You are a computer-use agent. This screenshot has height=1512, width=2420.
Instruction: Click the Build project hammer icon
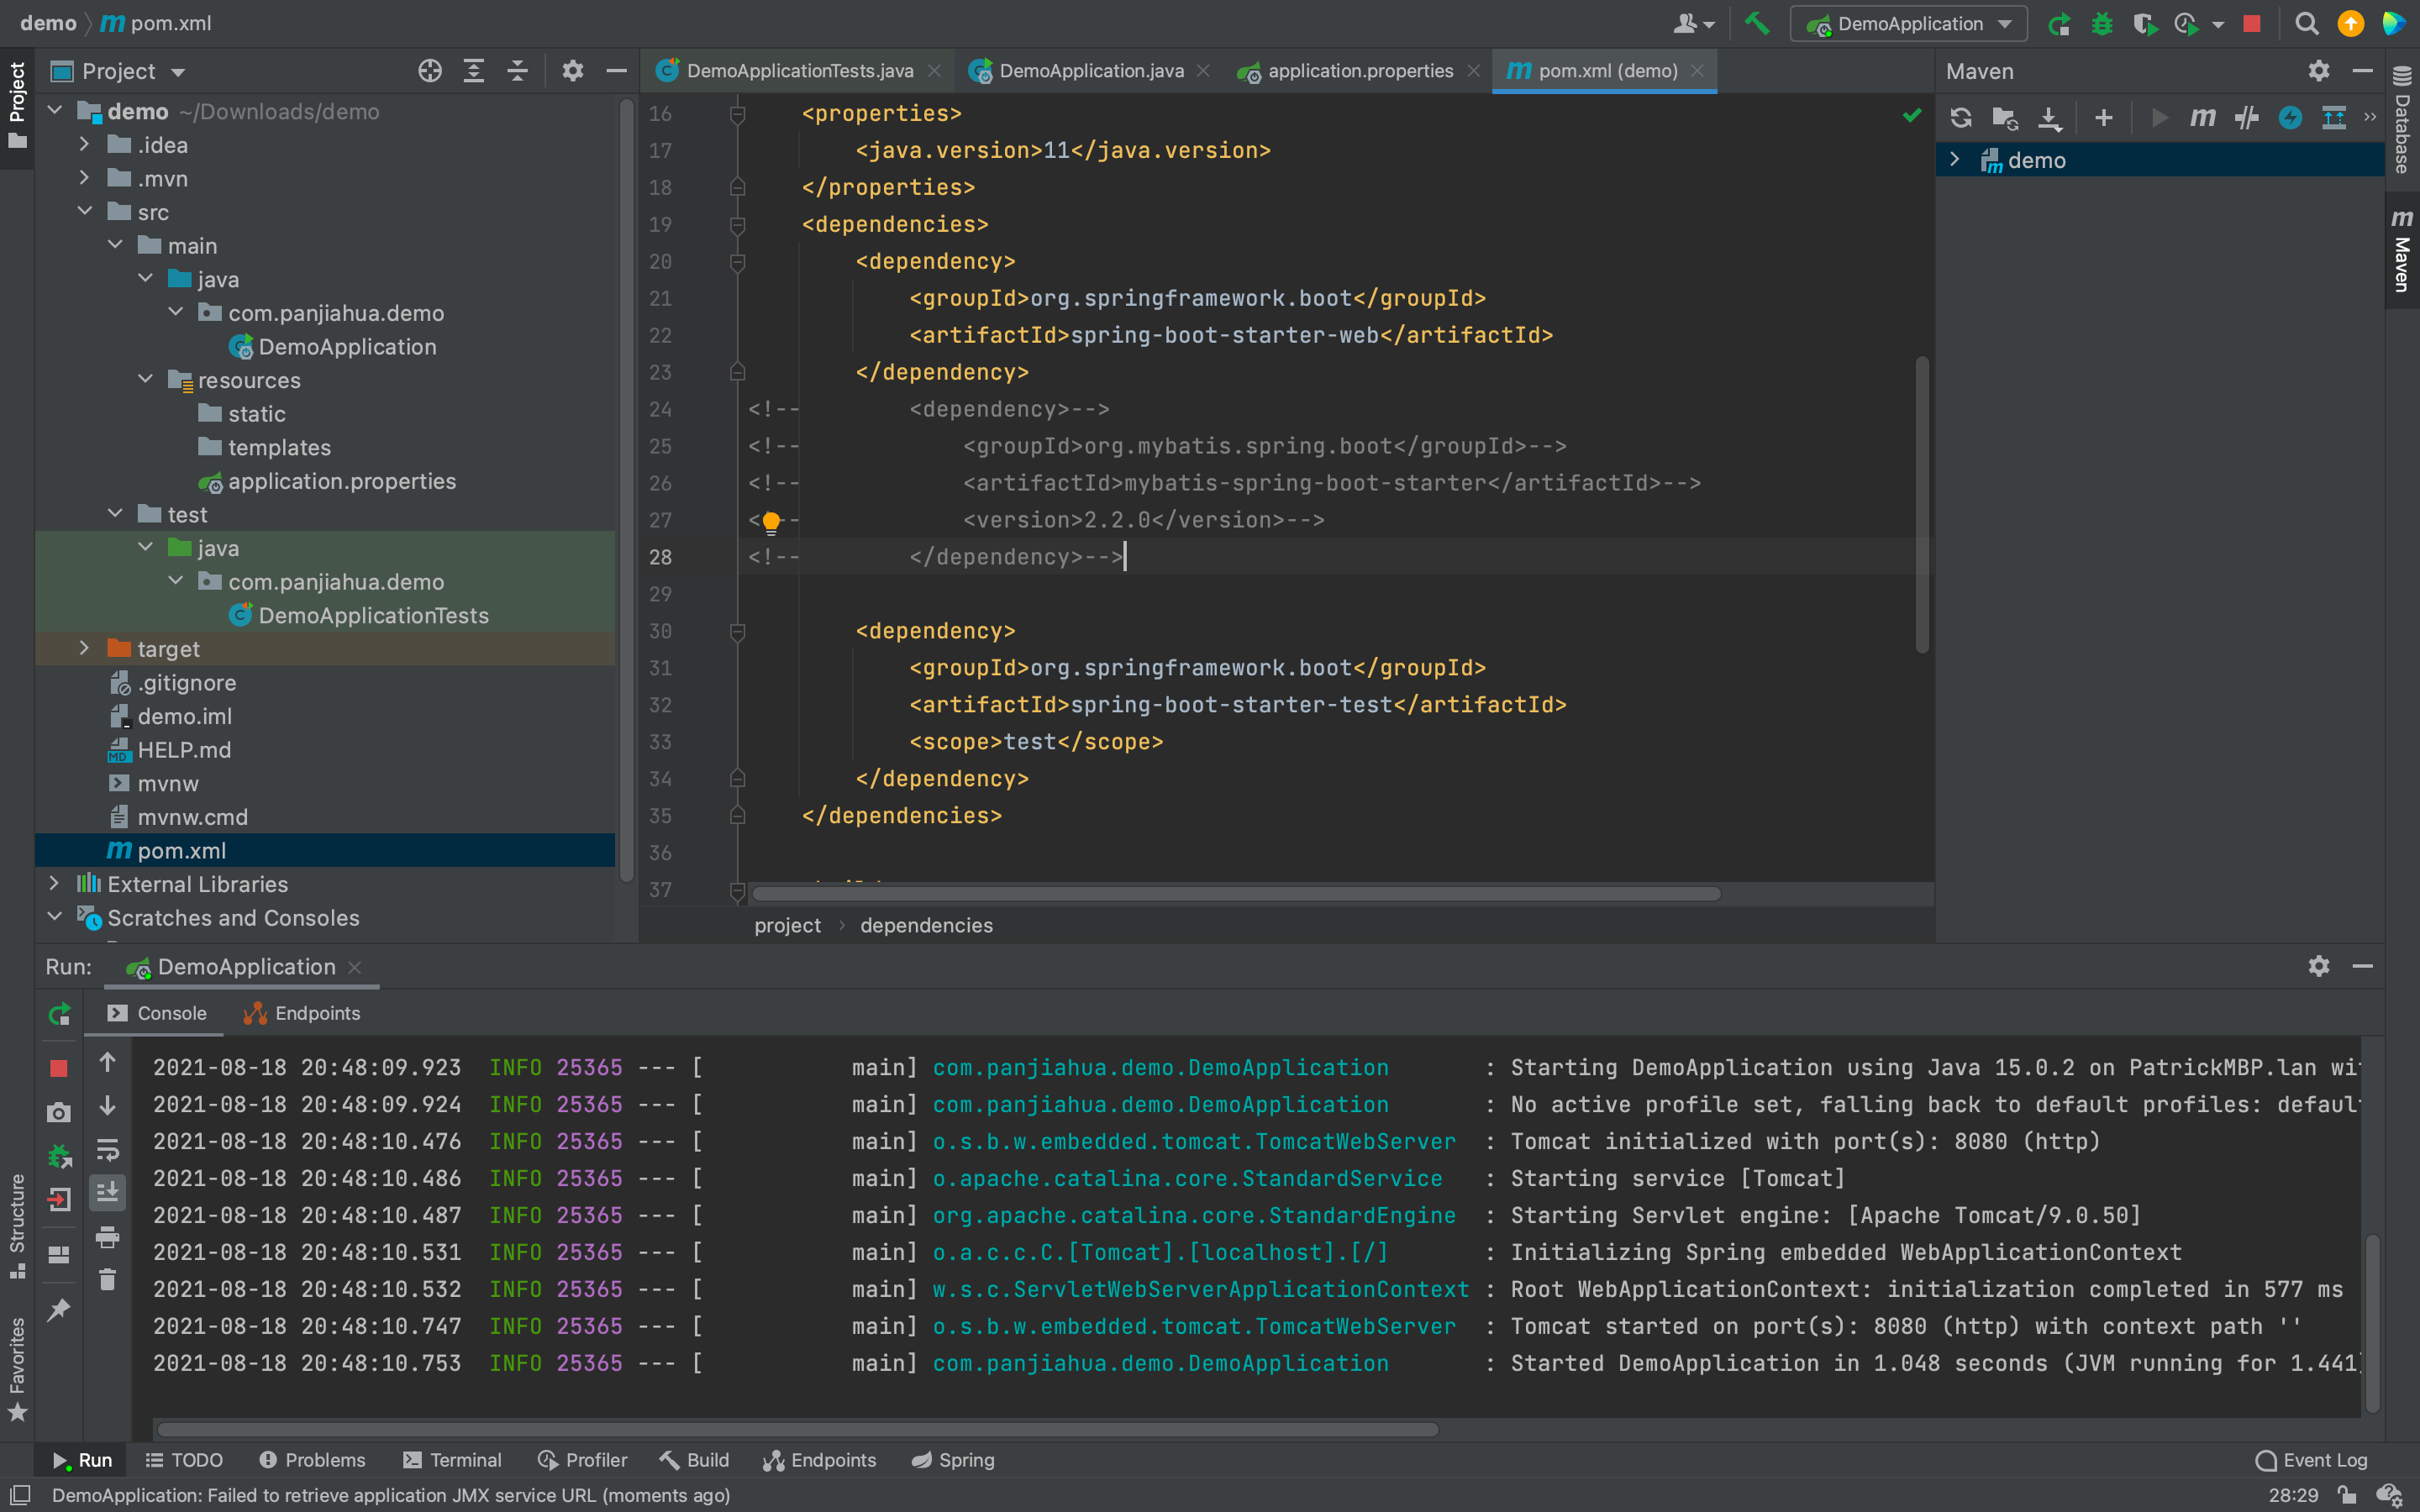[x=1757, y=23]
